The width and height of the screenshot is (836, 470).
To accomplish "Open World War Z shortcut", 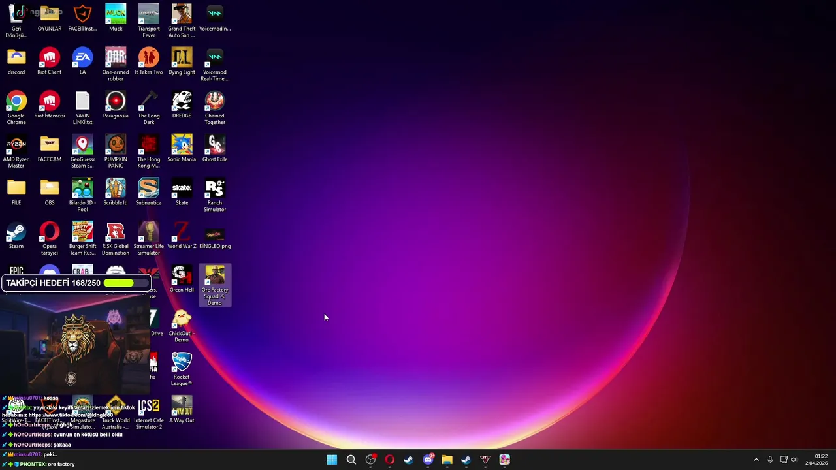I will pyautogui.click(x=182, y=236).
